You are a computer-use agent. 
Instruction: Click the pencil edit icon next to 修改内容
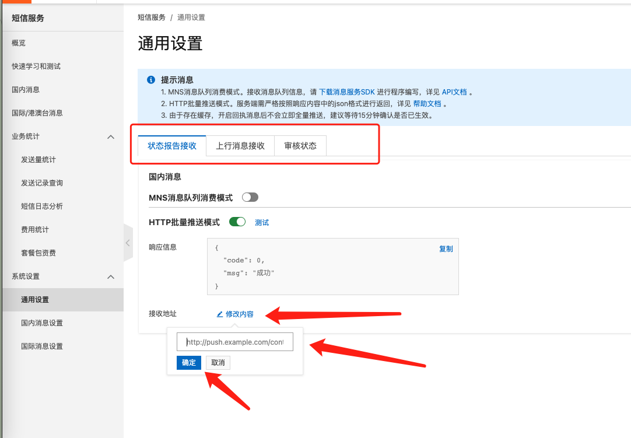(x=220, y=314)
